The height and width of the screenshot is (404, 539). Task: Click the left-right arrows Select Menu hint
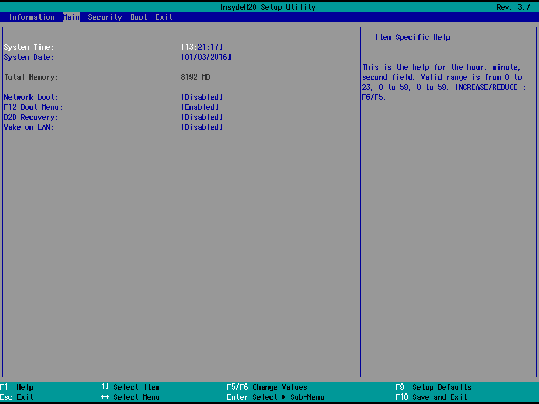pos(131,397)
